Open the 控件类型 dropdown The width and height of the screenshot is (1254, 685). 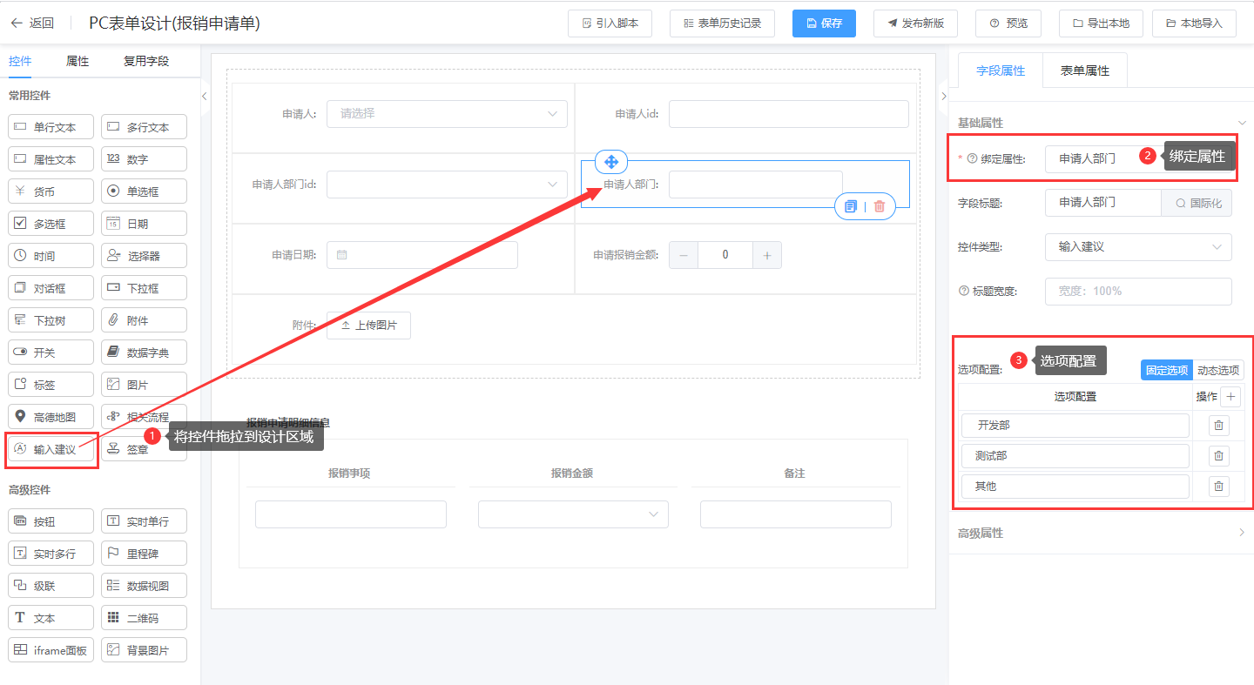(x=1138, y=247)
